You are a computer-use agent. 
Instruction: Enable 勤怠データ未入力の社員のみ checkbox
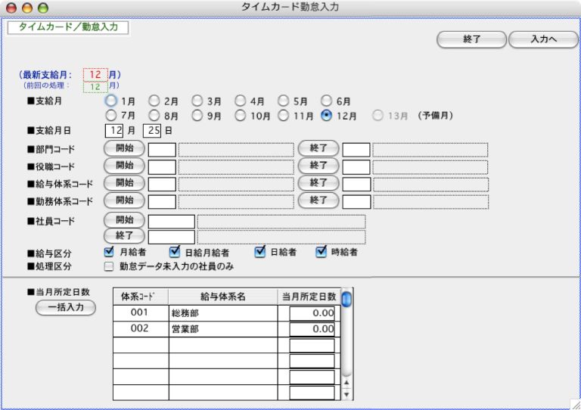(109, 266)
